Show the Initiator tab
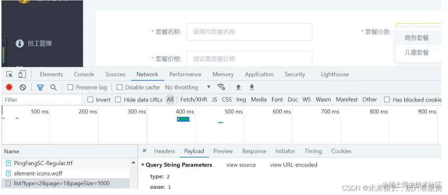 pos(285,151)
